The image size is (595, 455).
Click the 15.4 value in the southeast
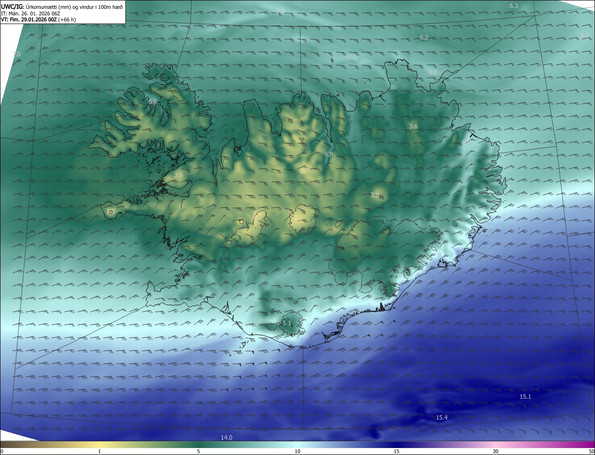click(x=442, y=418)
